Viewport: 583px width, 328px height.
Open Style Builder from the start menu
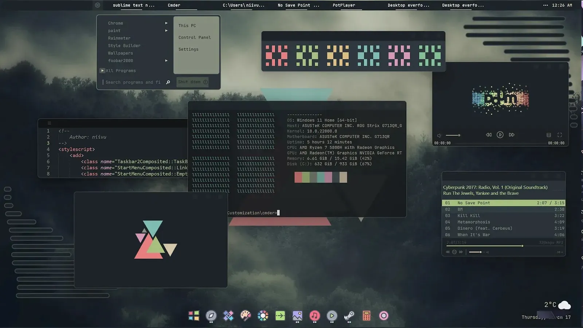(124, 46)
